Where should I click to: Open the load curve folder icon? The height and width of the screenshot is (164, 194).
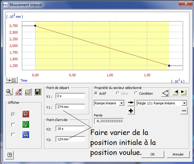coord(28,92)
